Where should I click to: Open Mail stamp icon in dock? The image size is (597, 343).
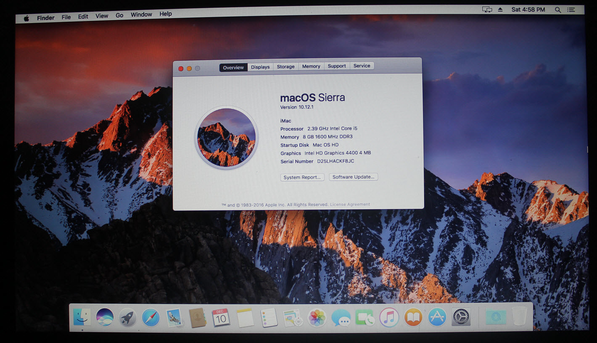tap(174, 318)
